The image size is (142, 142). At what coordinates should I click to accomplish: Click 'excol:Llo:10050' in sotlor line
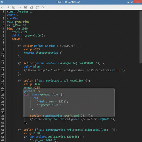[89, 130]
